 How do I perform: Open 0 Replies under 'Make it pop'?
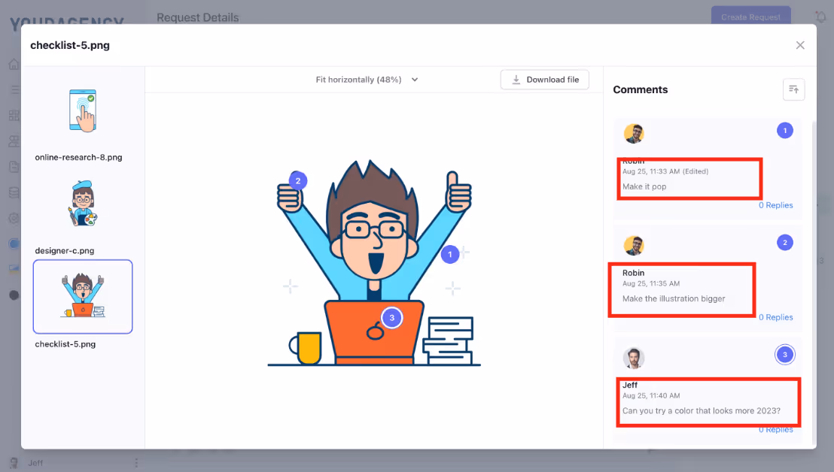click(x=775, y=205)
